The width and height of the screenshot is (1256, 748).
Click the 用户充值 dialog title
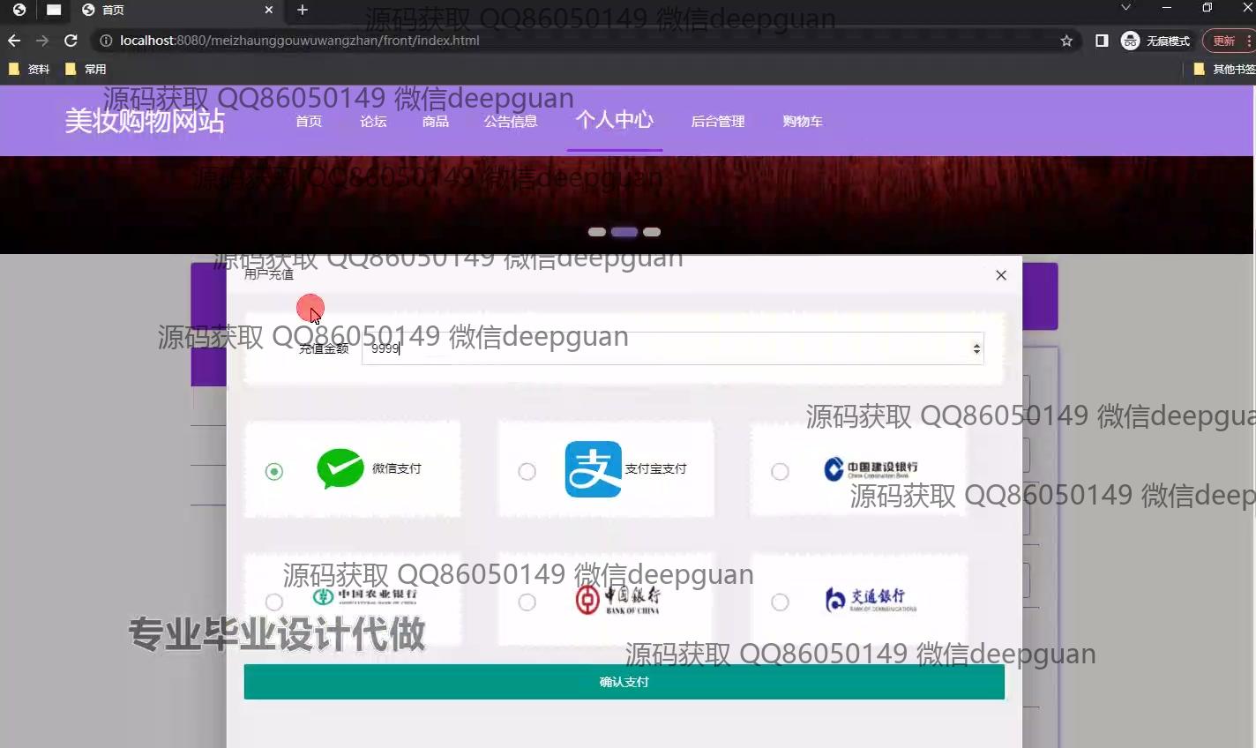click(269, 274)
